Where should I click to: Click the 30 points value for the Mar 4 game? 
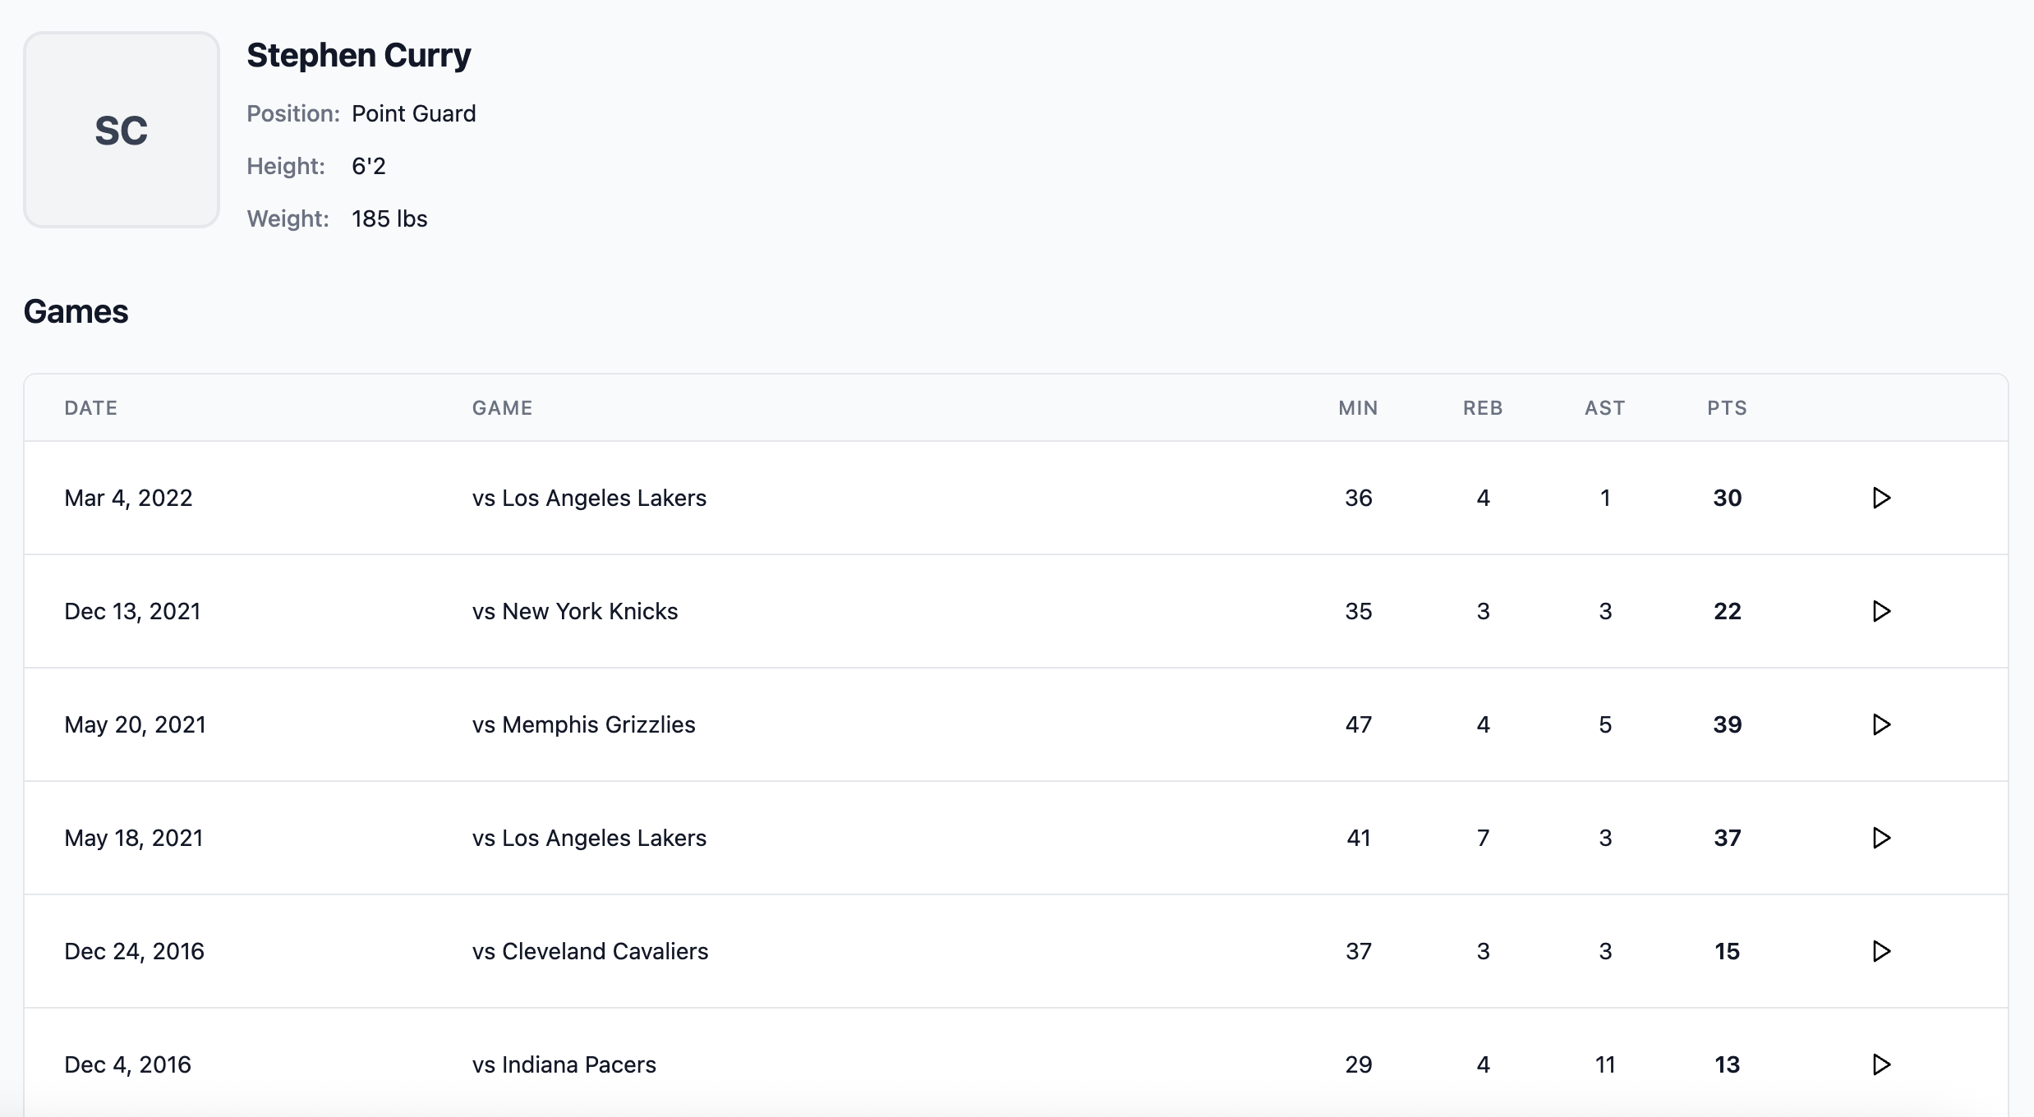[1728, 498]
